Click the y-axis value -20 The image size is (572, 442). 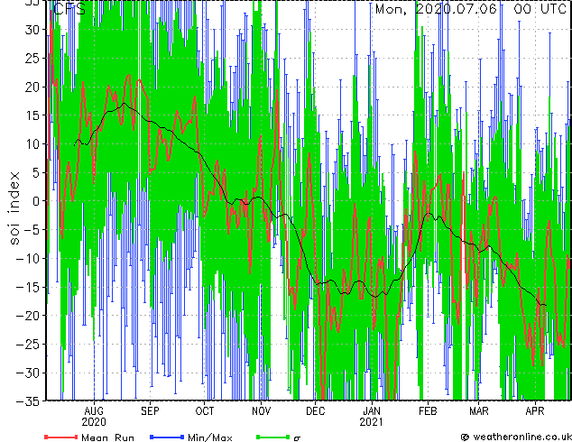28,316
